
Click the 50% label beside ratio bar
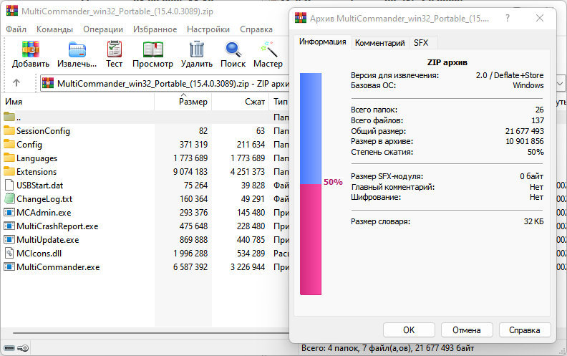(x=333, y=182)
